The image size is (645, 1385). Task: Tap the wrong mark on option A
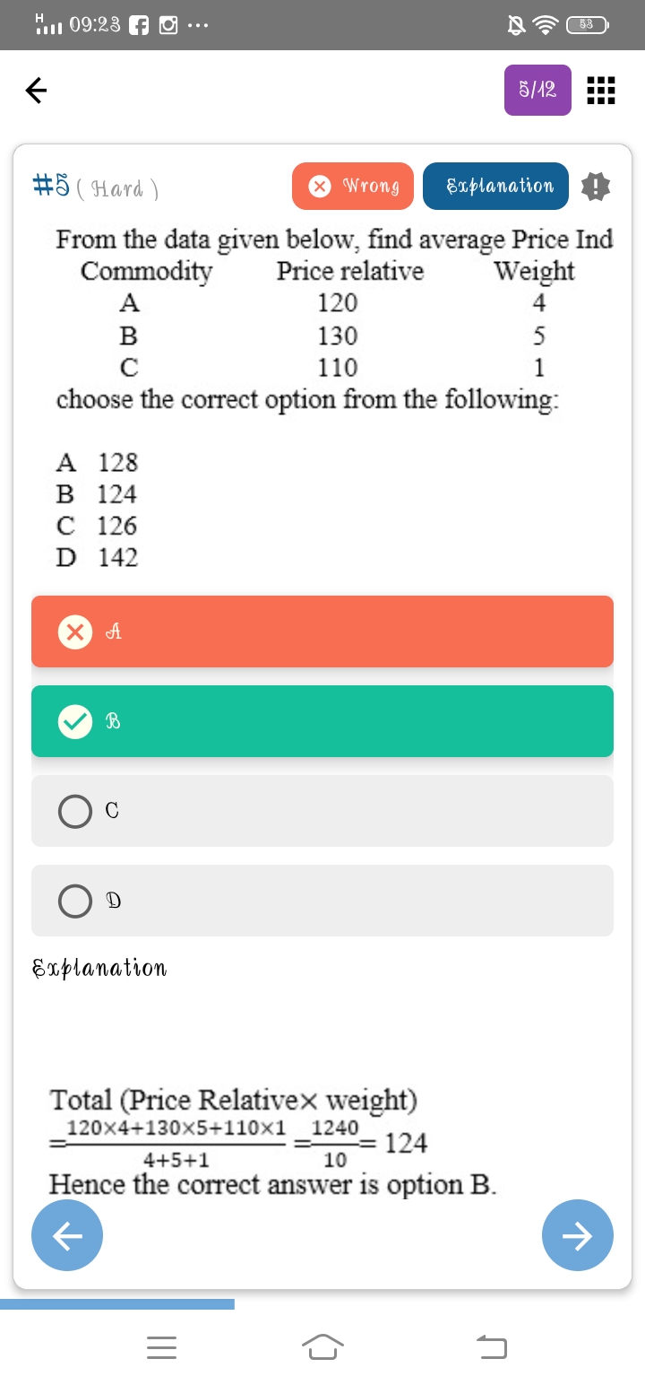pyautogui.click(x=75, y=632)
